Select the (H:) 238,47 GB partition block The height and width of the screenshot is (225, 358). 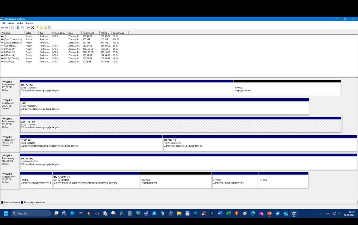point(164,106)
